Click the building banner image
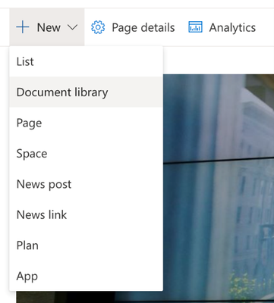The image size is (274, 303). (219, 188)
